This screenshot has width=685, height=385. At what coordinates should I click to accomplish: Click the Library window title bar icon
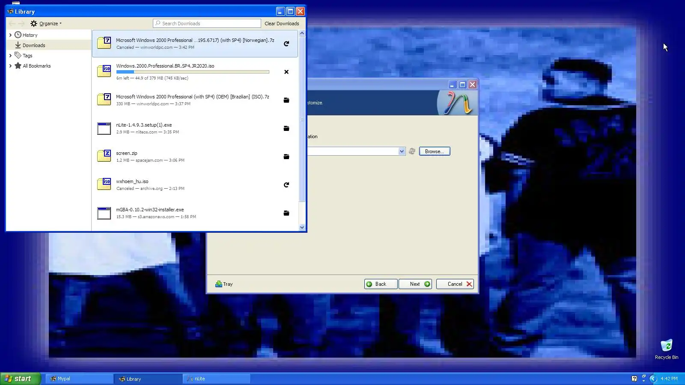tap(10, 12)
